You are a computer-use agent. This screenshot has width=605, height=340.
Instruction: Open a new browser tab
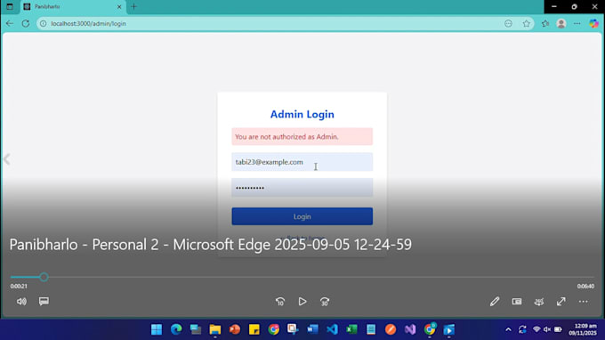pos(133,6)
